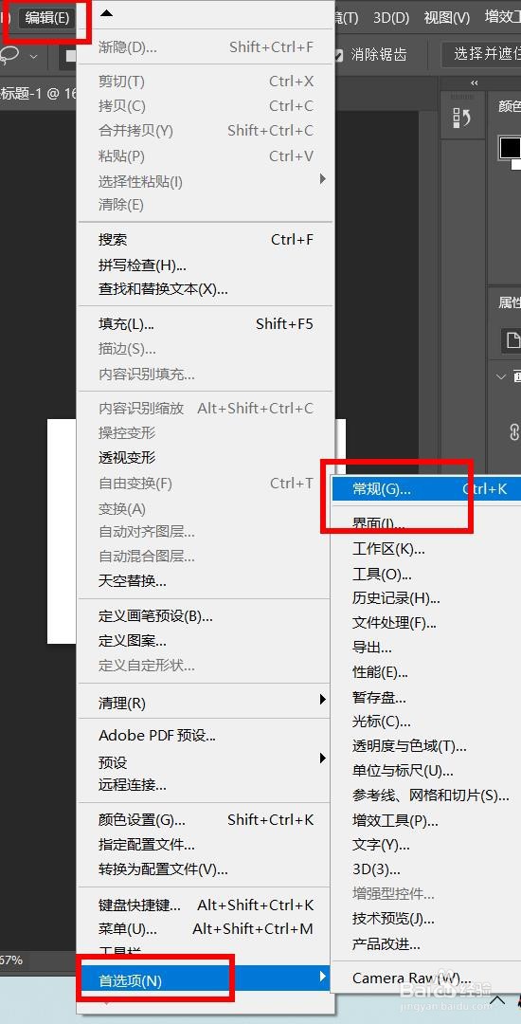Expand the canvas section chevron in Properties
This screenshot has height=1024, width=521.
pos(501,376)
